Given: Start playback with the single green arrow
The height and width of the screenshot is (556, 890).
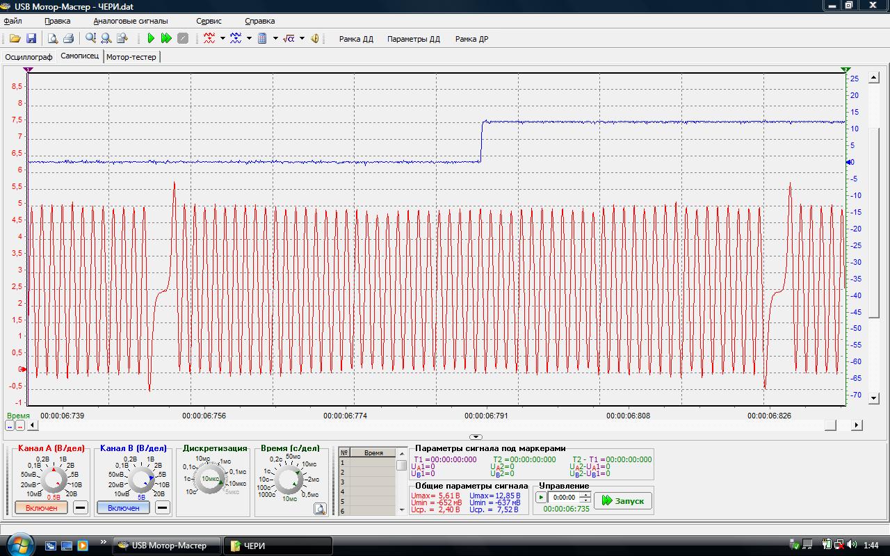Looking at the screenshot, I should (x=150, y=39).
